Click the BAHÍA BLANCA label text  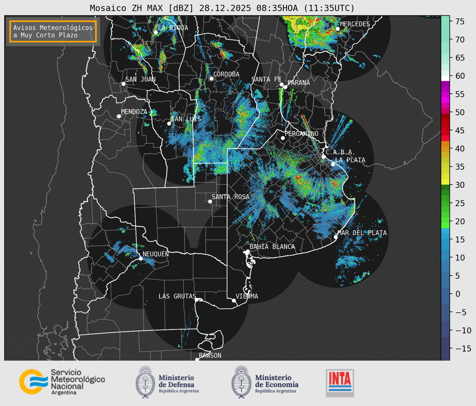(x=272, y=247)
